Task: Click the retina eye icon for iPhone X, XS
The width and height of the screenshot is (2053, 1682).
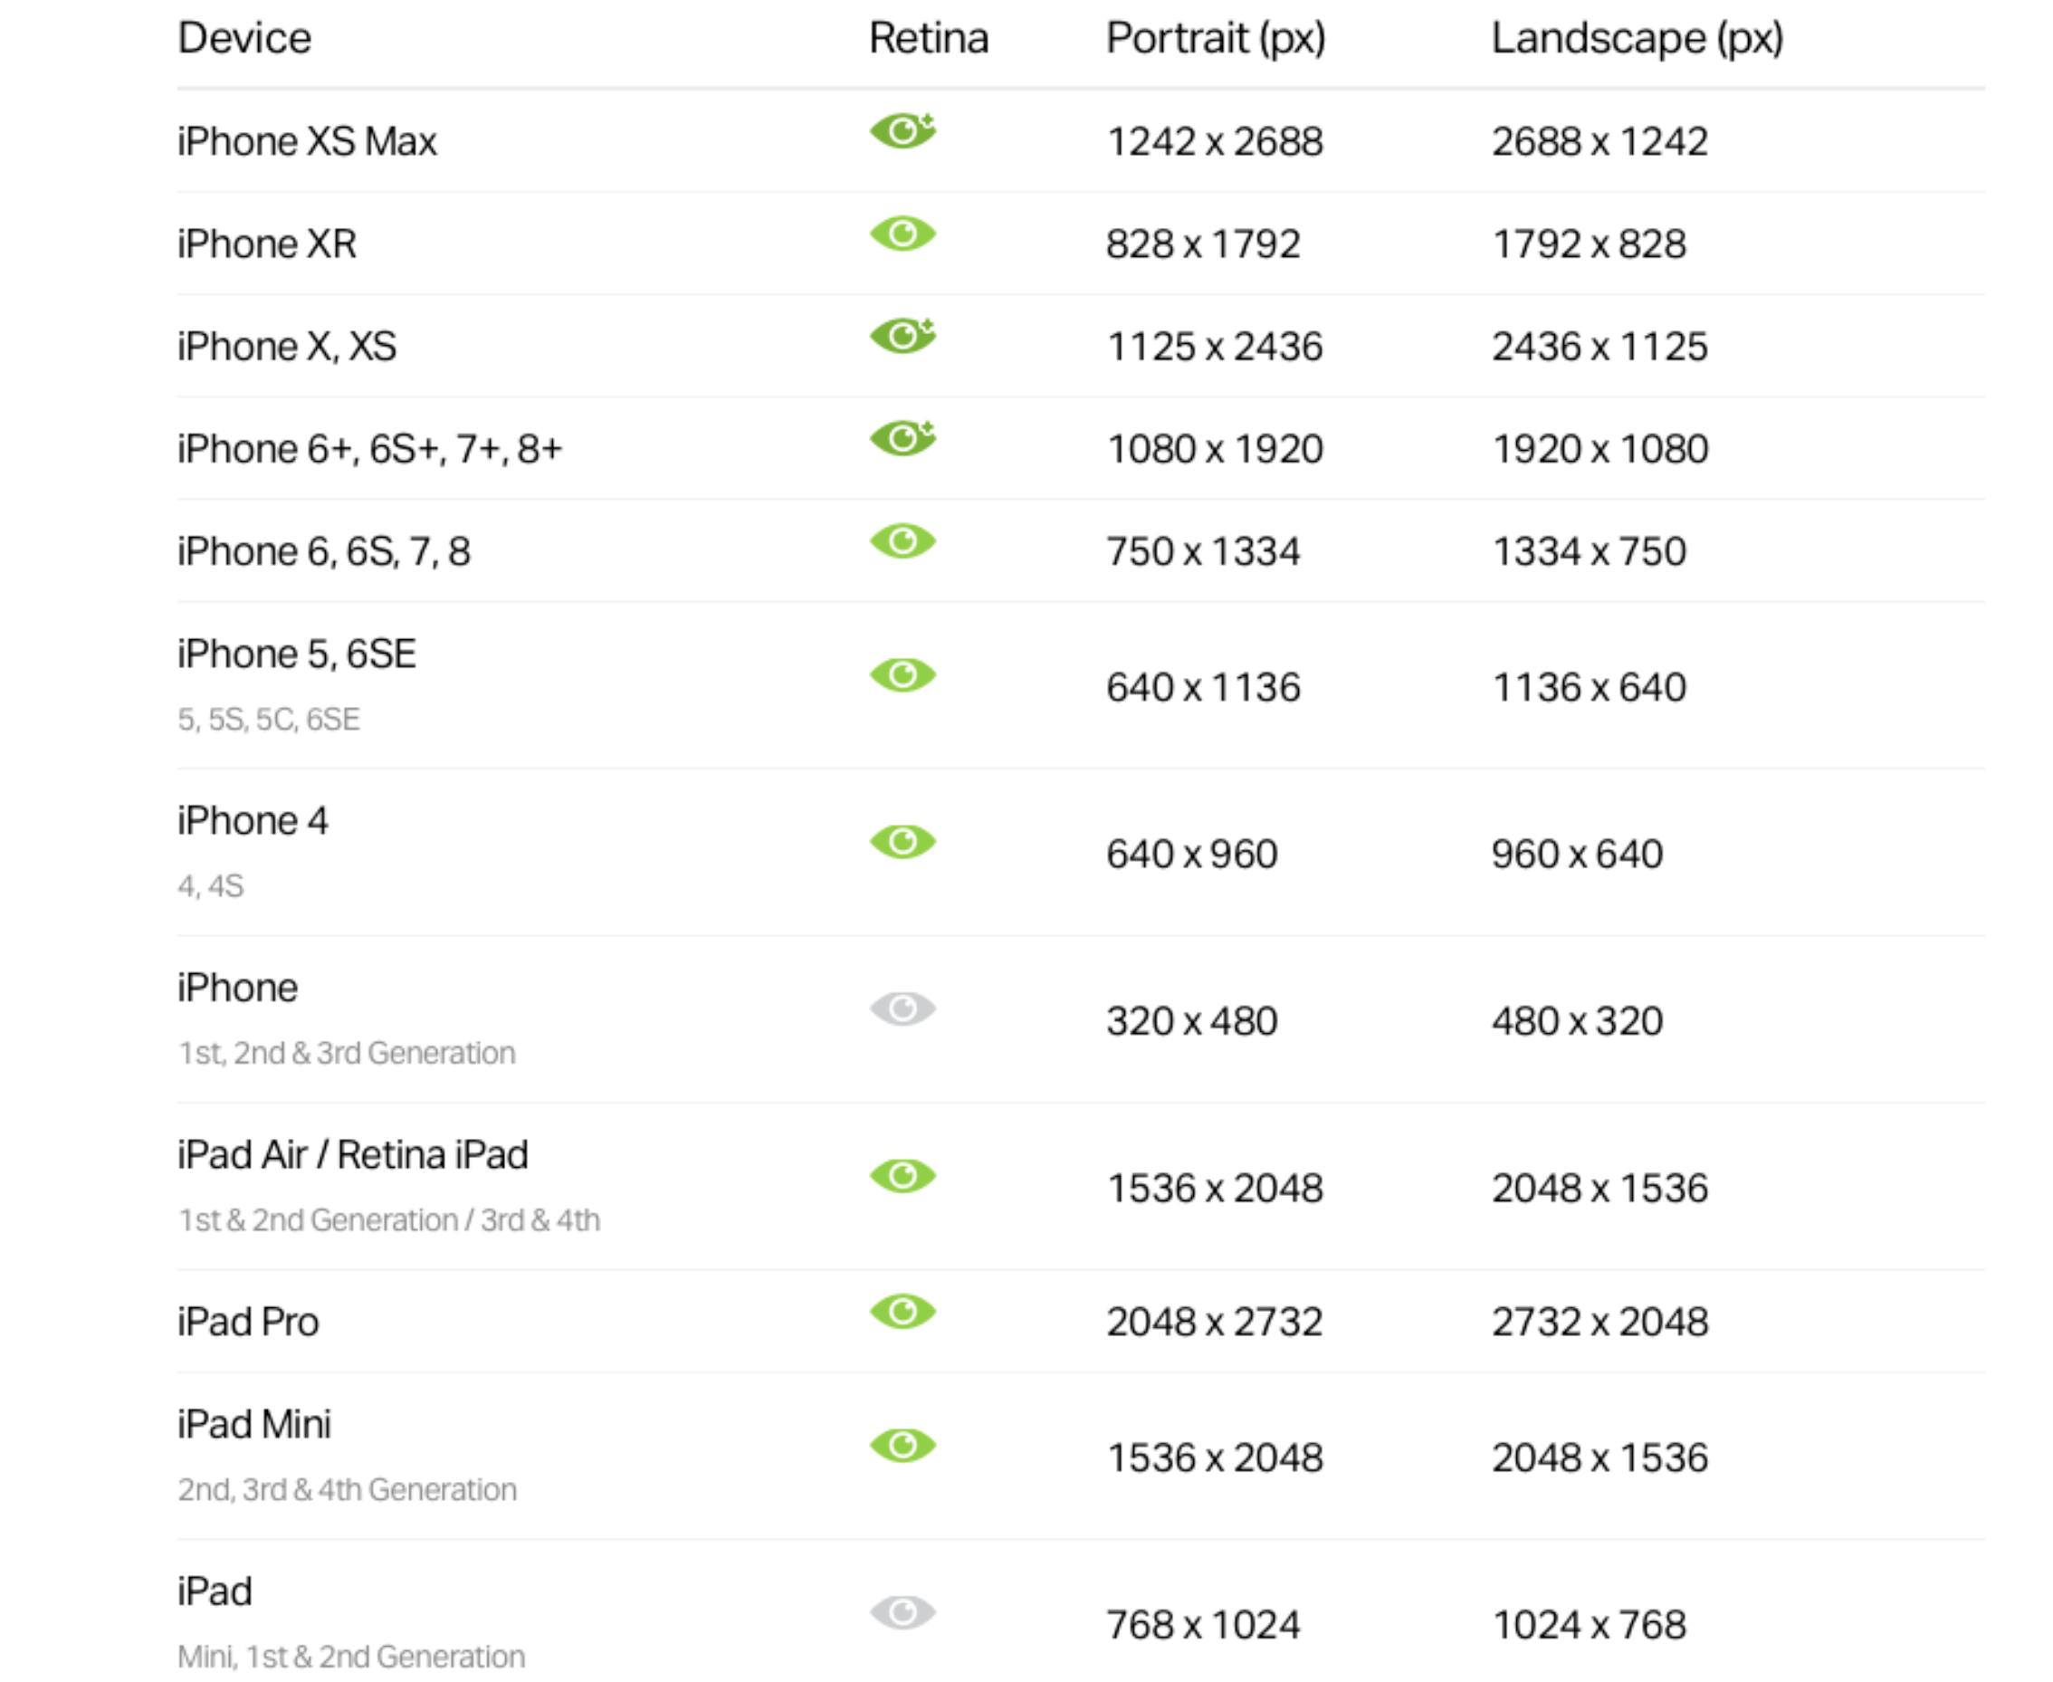Action: pyautogui.click(x=902, y=336)
